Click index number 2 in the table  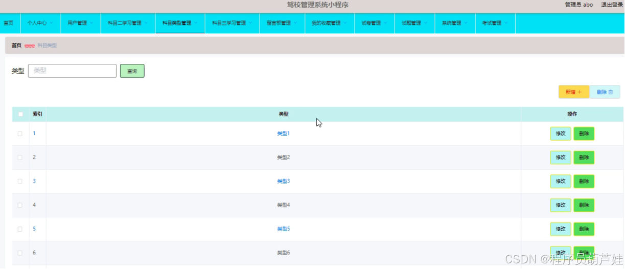click(34, 158)
